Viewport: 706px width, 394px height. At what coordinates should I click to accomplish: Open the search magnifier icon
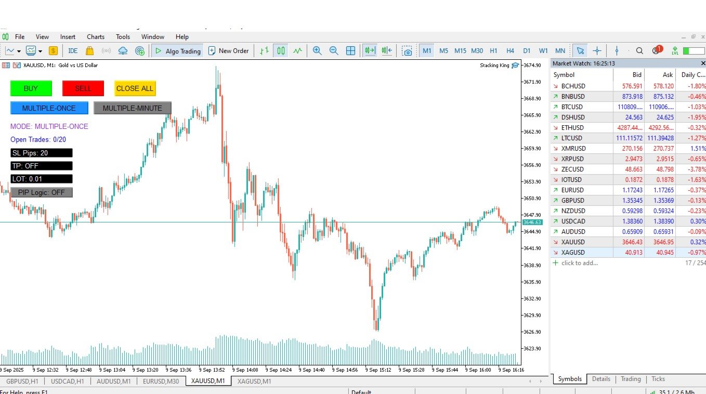click(639, 50)
